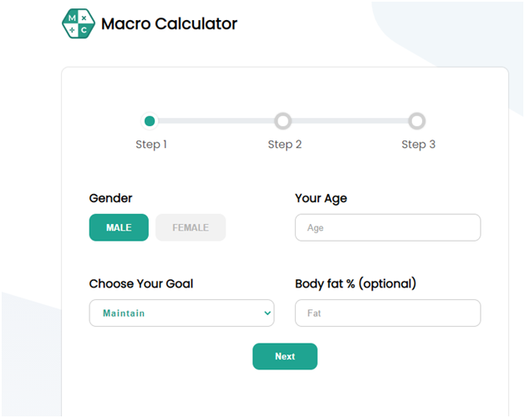The height and width of the screenshot is (418, 525).
Task: Click the progress bar between steps 1 and 2
Action: click(x=217, y=121)
